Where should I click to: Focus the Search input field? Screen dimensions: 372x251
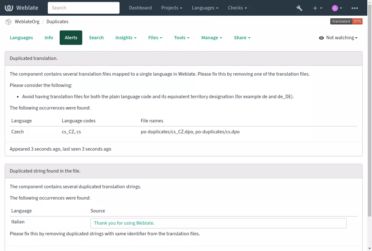(84, 8)
